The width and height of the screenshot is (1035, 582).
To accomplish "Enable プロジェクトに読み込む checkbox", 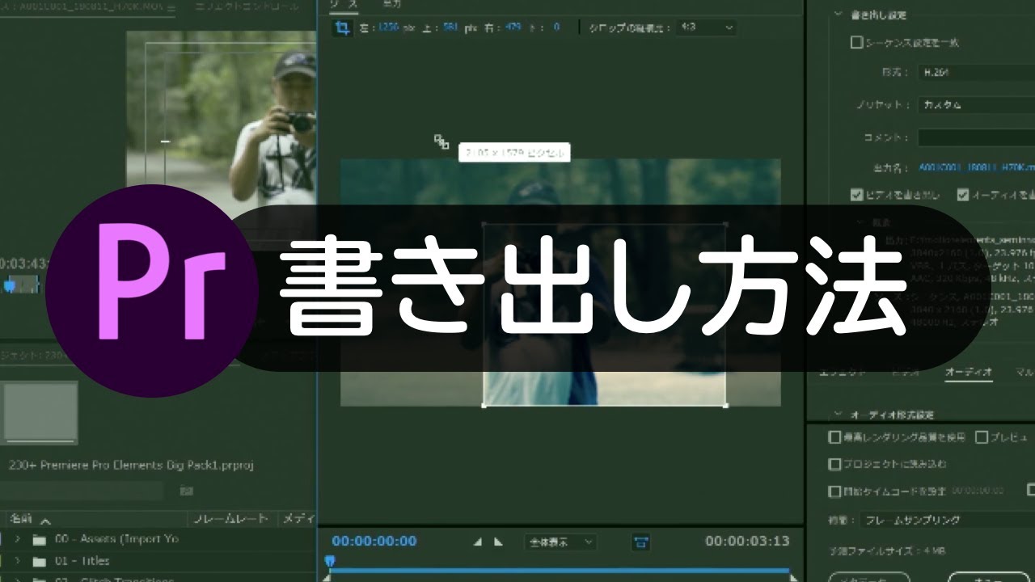I will (x=835, y=465).
